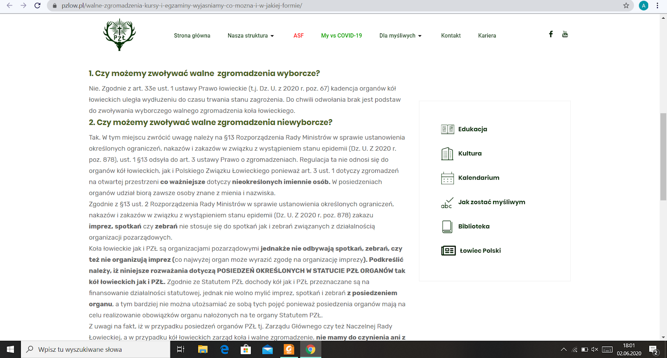Open the Kariera menu item
The height and width of the screenshot is (358, 667).
[x=487, y=36]
